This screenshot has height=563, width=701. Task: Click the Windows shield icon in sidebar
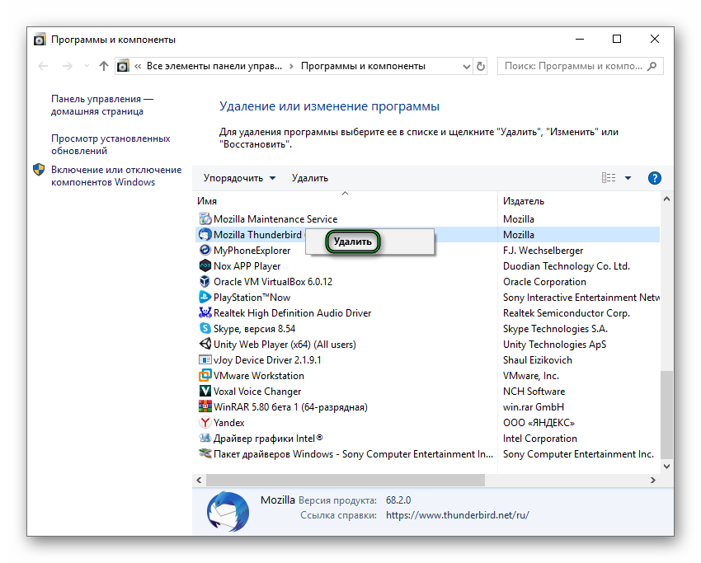[x=39, y=170]
